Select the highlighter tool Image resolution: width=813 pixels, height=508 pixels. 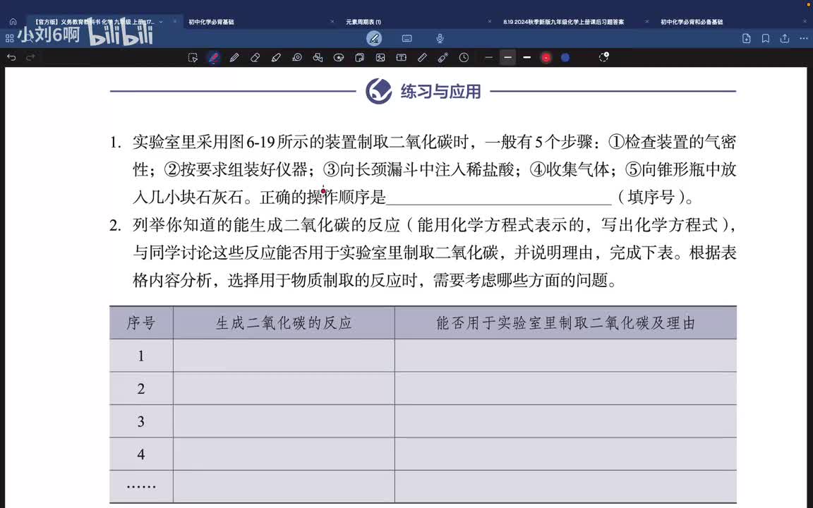pos(276,58)
